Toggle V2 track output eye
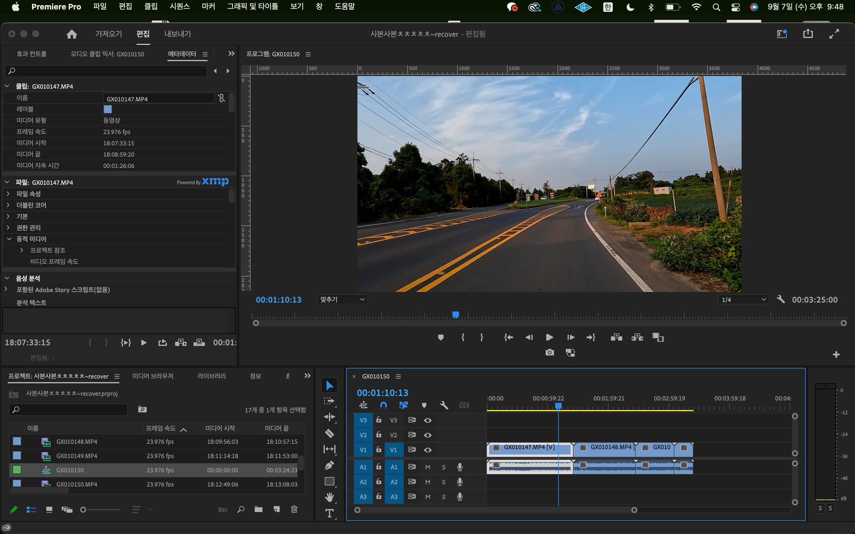Screen dimensions: 855x534 point(427,435)
